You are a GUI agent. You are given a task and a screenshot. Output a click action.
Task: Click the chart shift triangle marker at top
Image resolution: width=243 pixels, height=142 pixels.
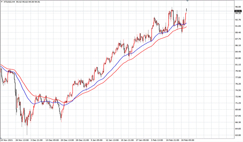[187, 1]
